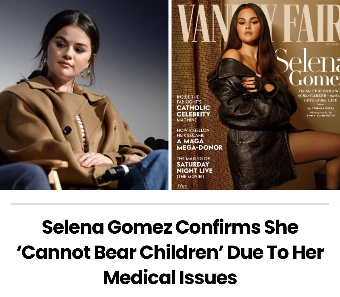
Task: Click the 'Saturday Night Live' cover line
Action: pyautogui.click(x=195, y=167)
